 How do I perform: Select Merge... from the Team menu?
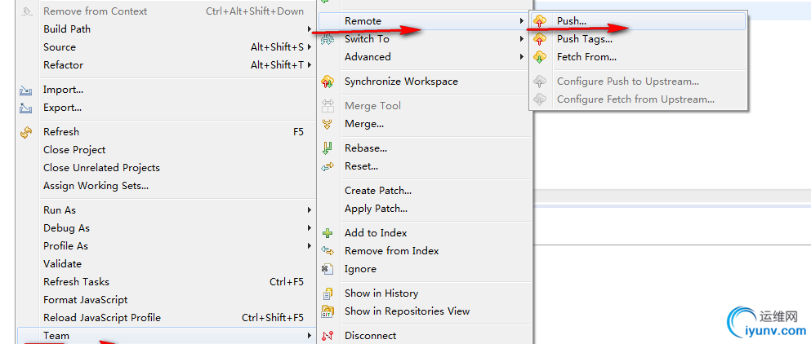point(364,124)
